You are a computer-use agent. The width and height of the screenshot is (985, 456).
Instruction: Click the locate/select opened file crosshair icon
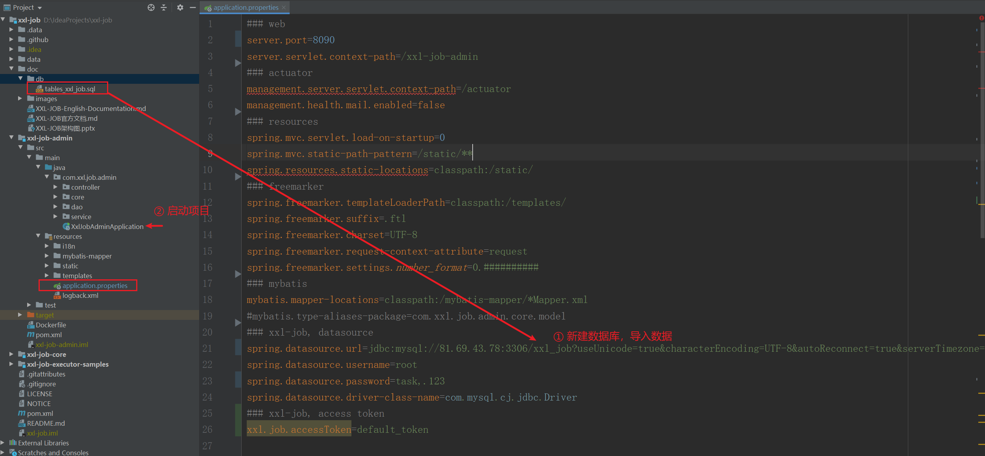pos(151,7)
